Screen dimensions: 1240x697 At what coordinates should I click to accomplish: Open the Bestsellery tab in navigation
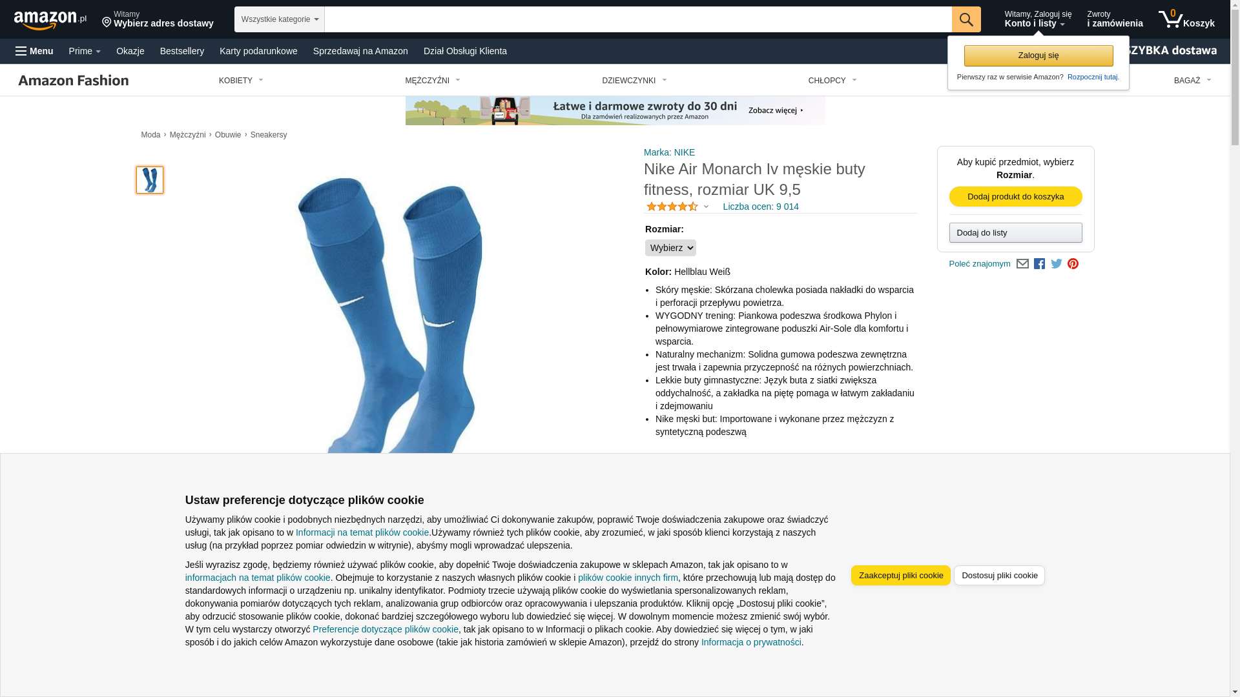point(182,51)
